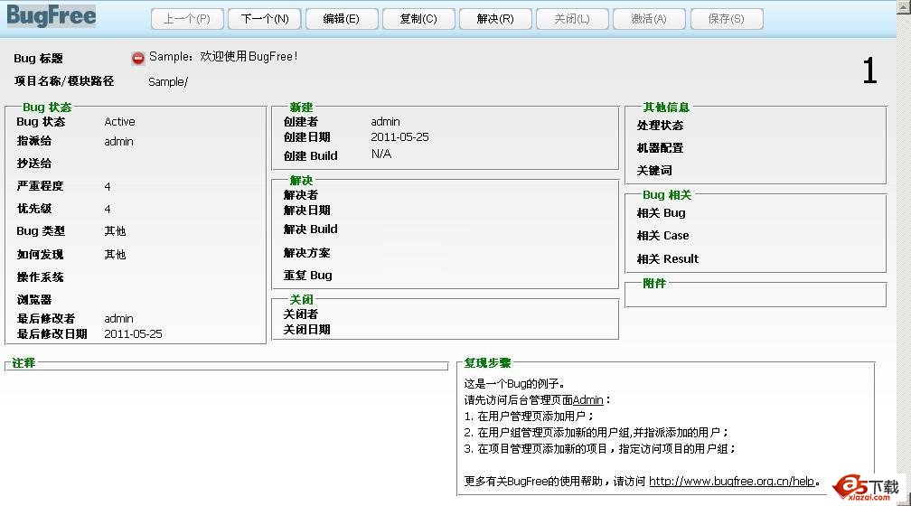Click the Bug 类型 value 其他
911x506 pixels.
[x=115, y=231]
